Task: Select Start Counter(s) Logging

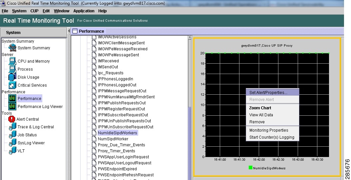Action: (272, 137)
